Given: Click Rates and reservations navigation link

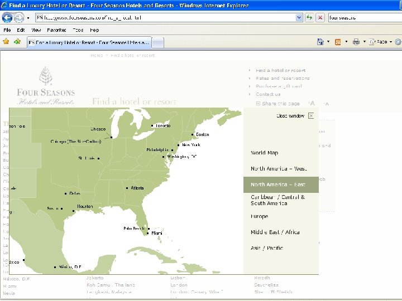Looking at the screenshot, I should point(283,79).
